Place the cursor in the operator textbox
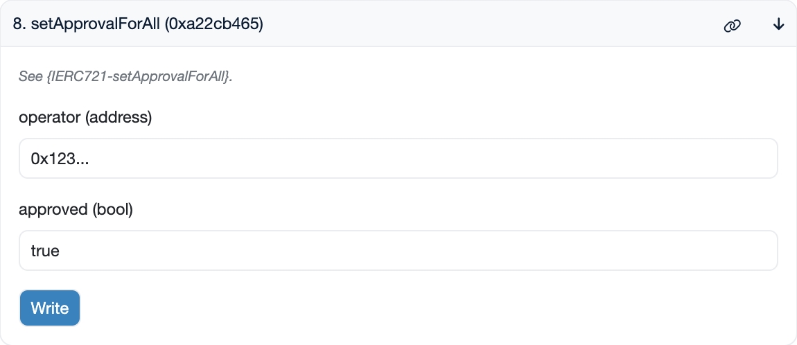This screenshot has width=797, height=345. [x=398, y=158]
